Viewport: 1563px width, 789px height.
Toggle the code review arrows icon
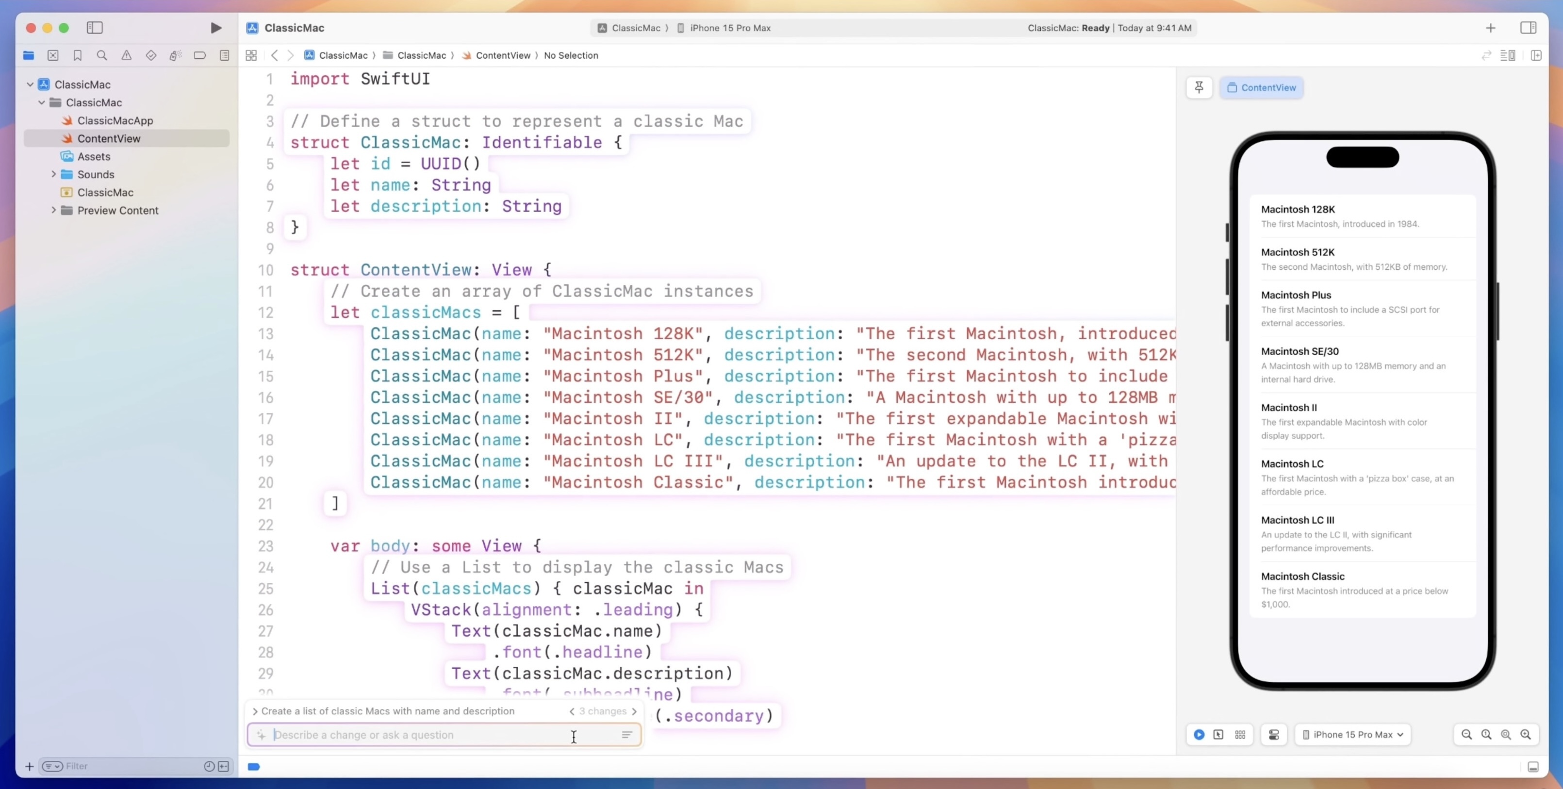coord(1486,55)
